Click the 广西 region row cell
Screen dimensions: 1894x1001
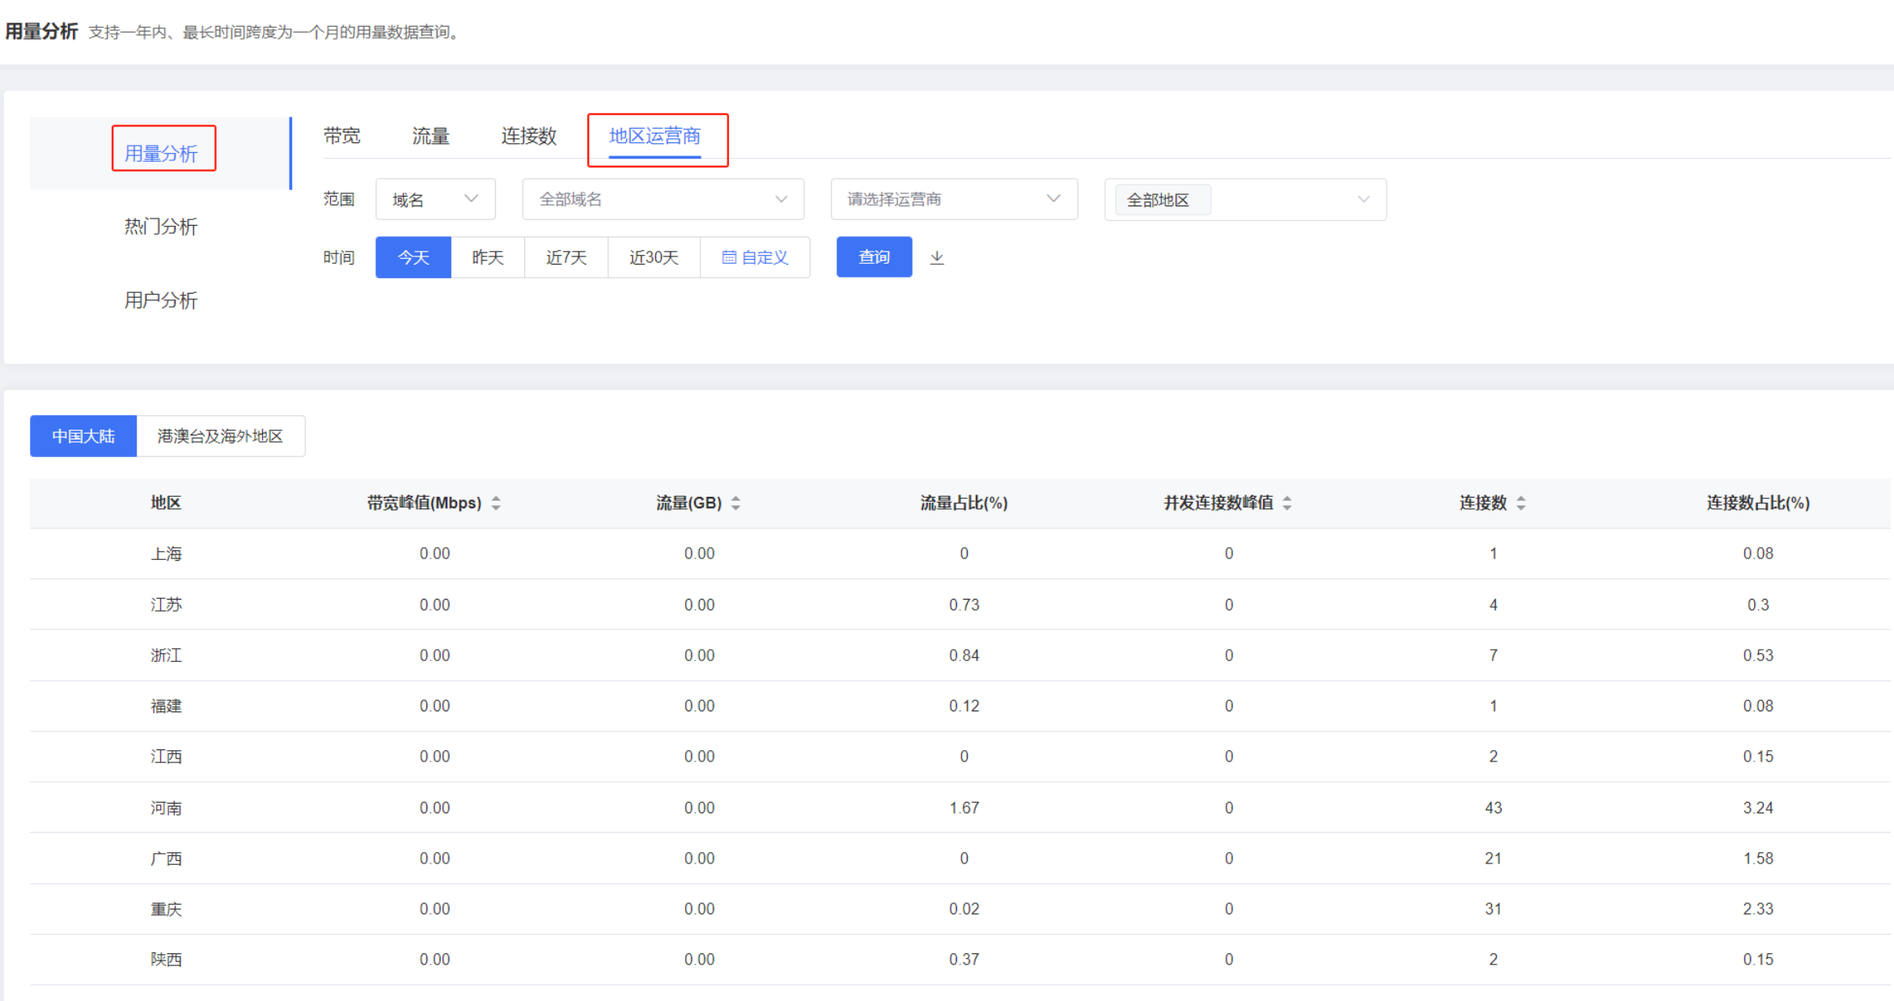[166, 858]
